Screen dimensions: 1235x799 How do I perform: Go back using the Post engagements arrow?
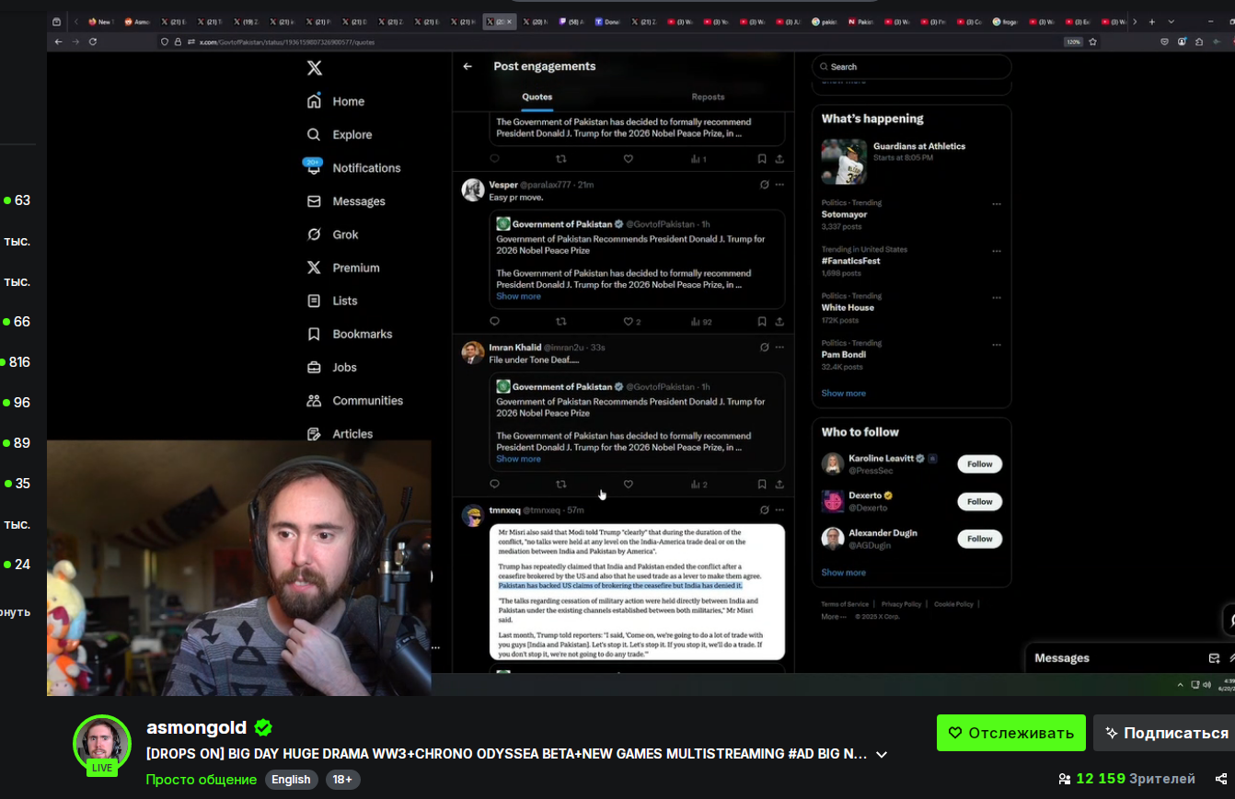pos(467,66)
